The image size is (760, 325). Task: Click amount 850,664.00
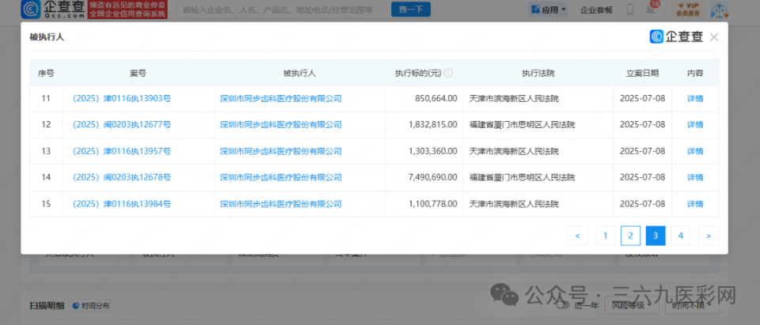tap(436, 98)
